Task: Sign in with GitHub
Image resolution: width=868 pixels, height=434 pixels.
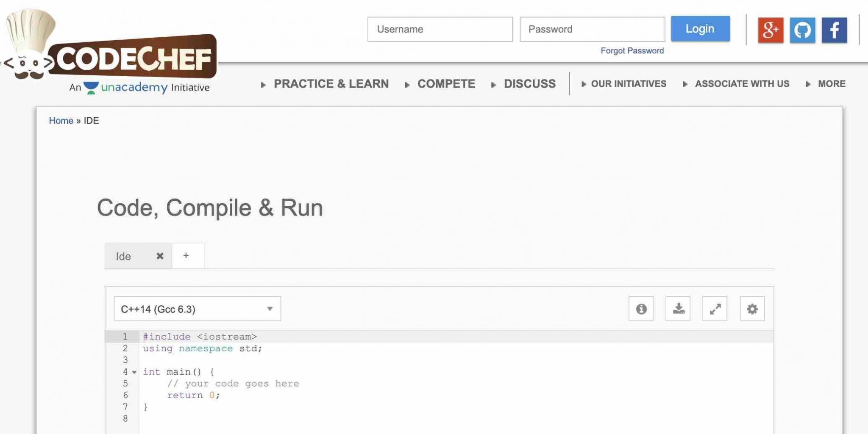Action: 802,30
